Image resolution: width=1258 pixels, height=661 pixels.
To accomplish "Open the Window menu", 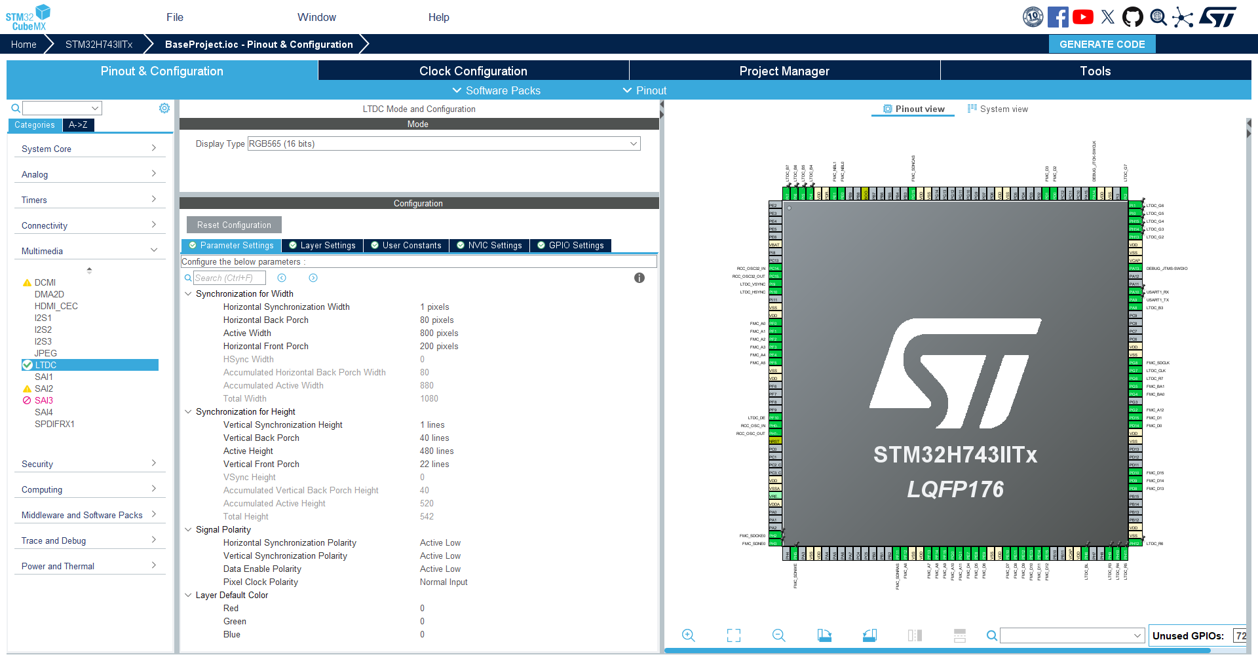I will tap(316, 17).
